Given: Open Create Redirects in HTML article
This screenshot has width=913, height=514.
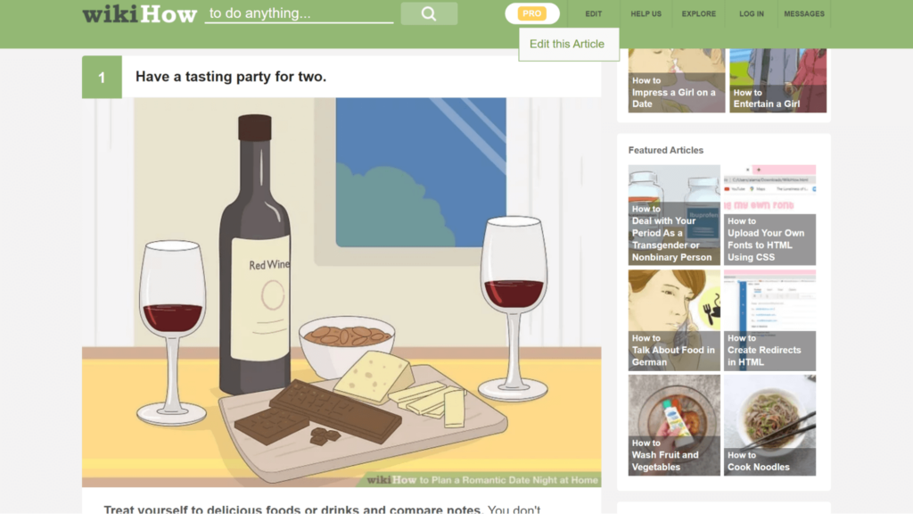Looking at the screenshot, I should coord(769,320).
